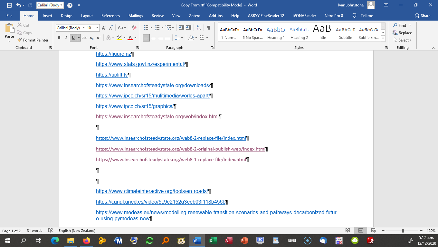This screenshot has width=438, height=247.
Task: Toggle Show/Hide paragraph marks
Action: pyautogui.click(x=209, y=28)
